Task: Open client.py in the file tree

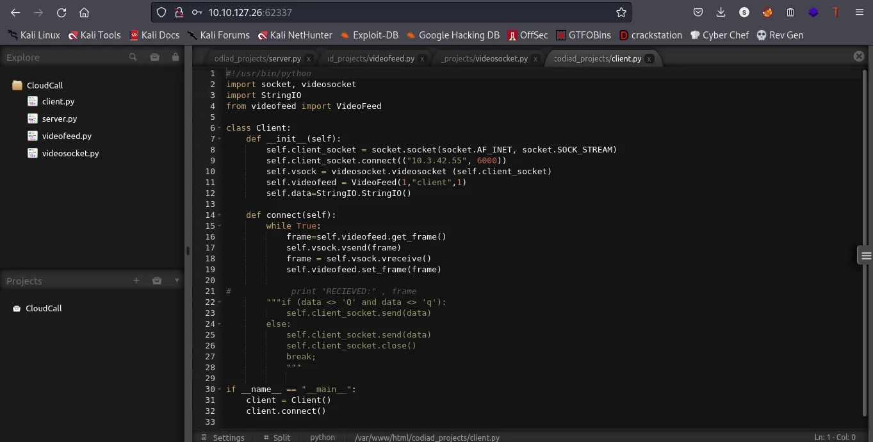Action: 58,101
